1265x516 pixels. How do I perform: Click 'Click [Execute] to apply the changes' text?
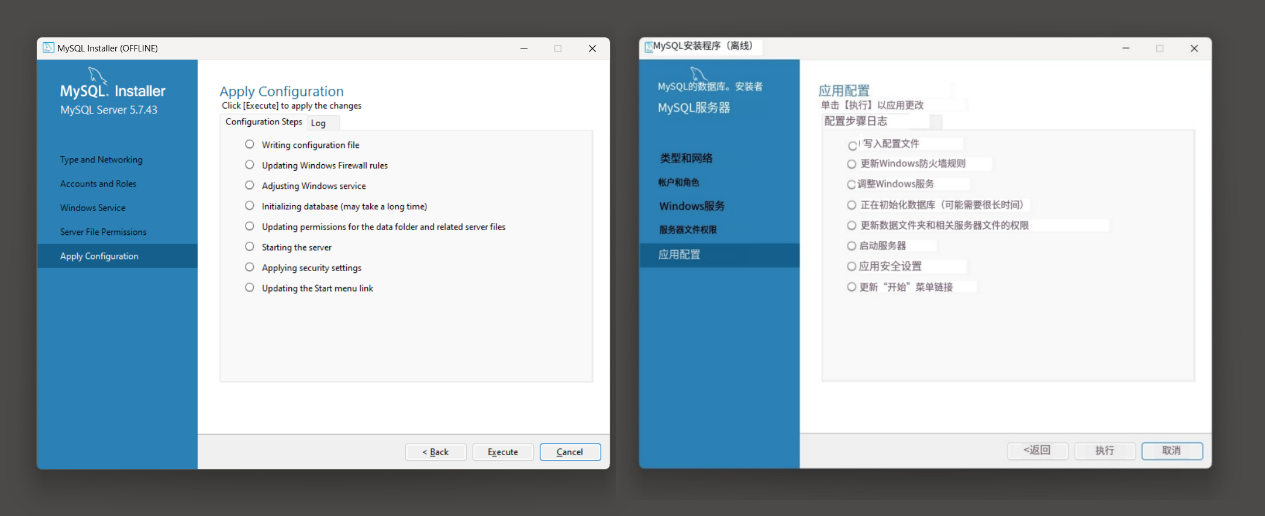(x=291, y=106)
